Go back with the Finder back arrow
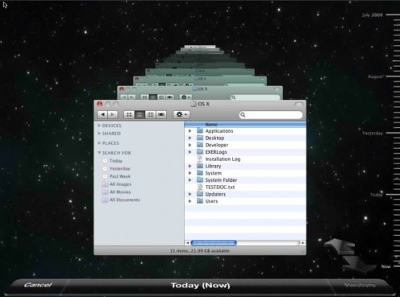 point(102,114)
